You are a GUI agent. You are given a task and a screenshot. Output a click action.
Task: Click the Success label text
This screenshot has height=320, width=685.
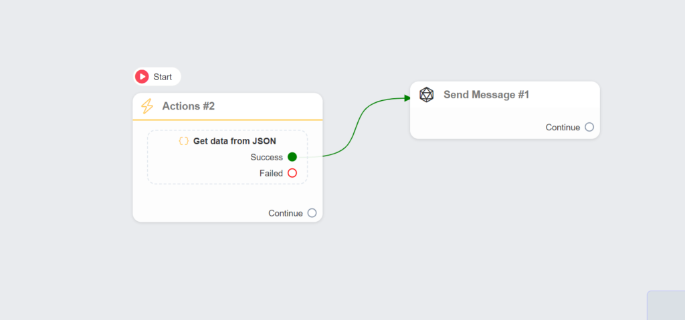tap(266, 157)
